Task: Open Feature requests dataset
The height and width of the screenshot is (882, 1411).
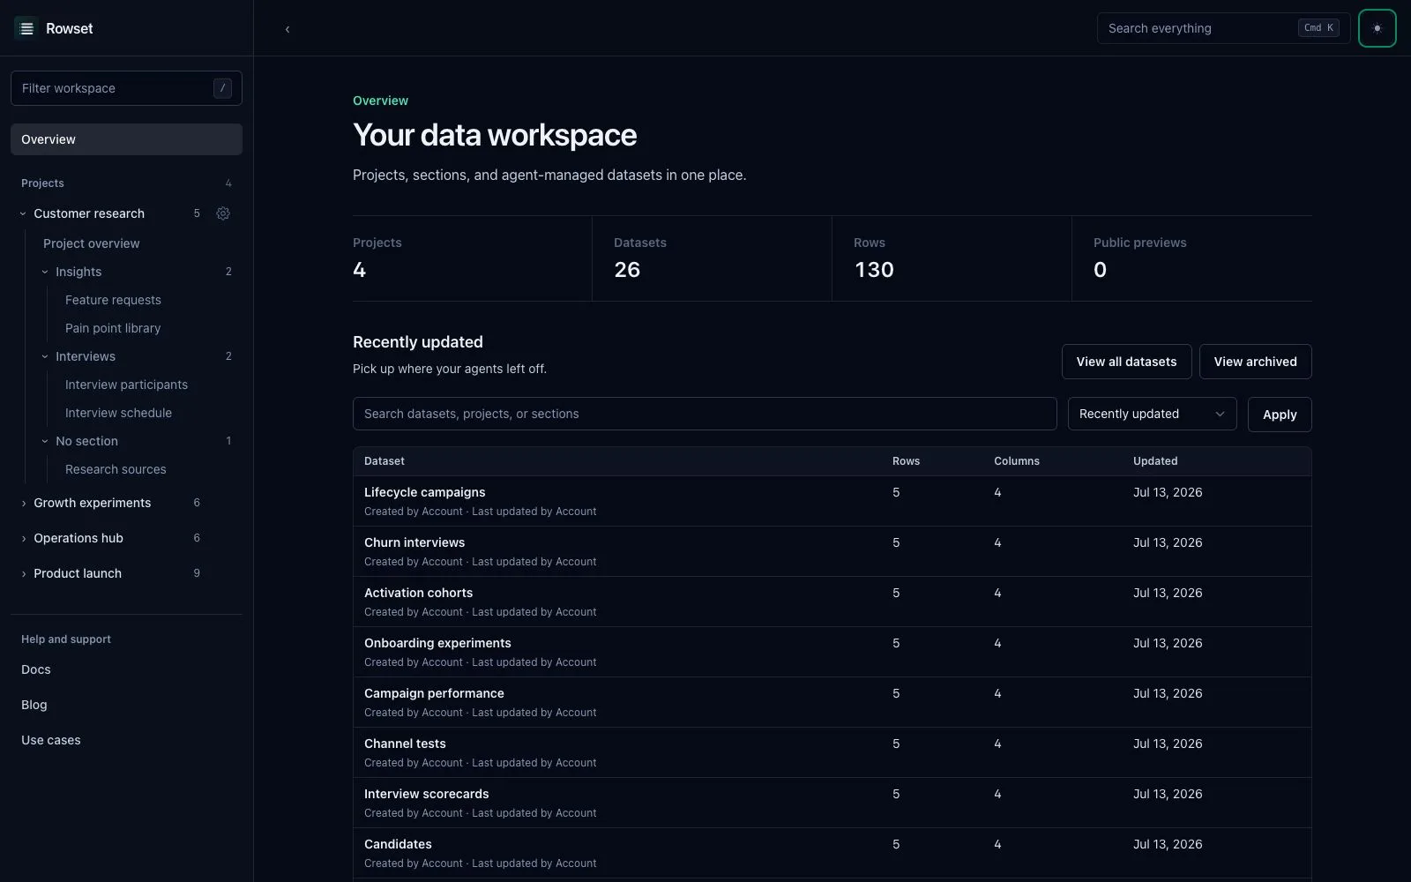Action: [113, 300]
